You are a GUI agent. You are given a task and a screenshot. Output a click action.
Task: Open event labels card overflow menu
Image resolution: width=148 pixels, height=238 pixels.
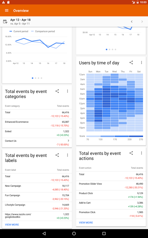coord(67,155)
